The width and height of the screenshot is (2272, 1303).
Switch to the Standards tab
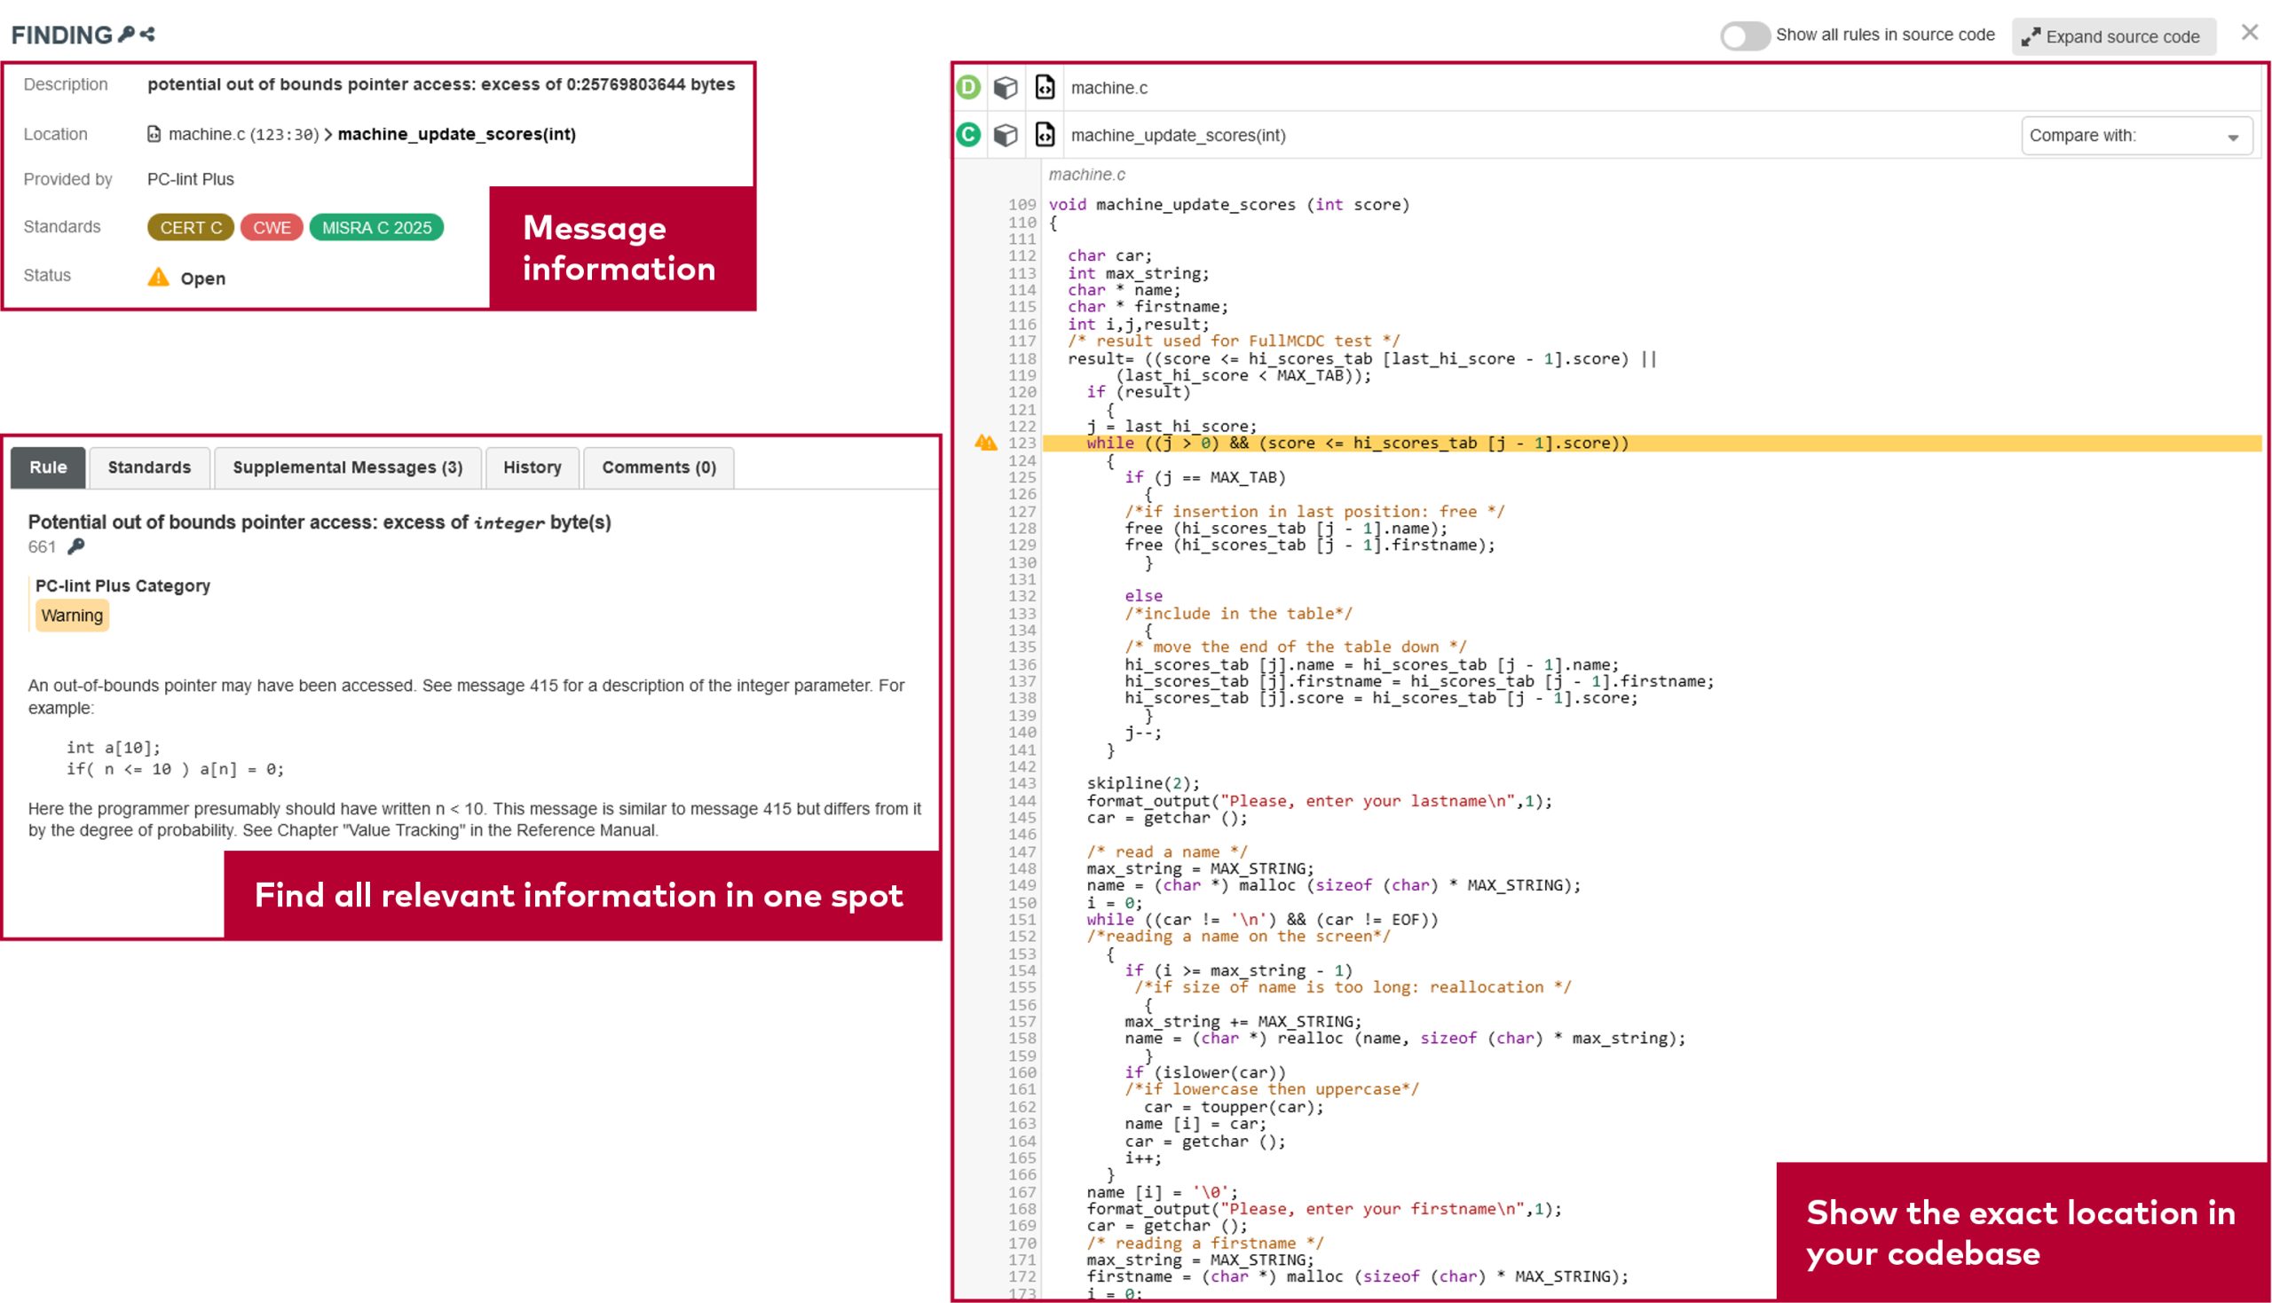(149, 468)
